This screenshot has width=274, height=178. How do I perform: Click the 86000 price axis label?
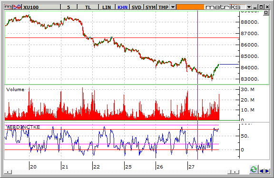250,45
